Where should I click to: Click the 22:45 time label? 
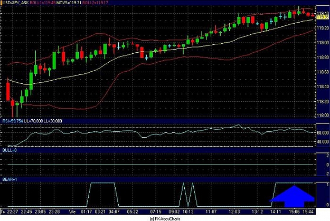(26, 212)
